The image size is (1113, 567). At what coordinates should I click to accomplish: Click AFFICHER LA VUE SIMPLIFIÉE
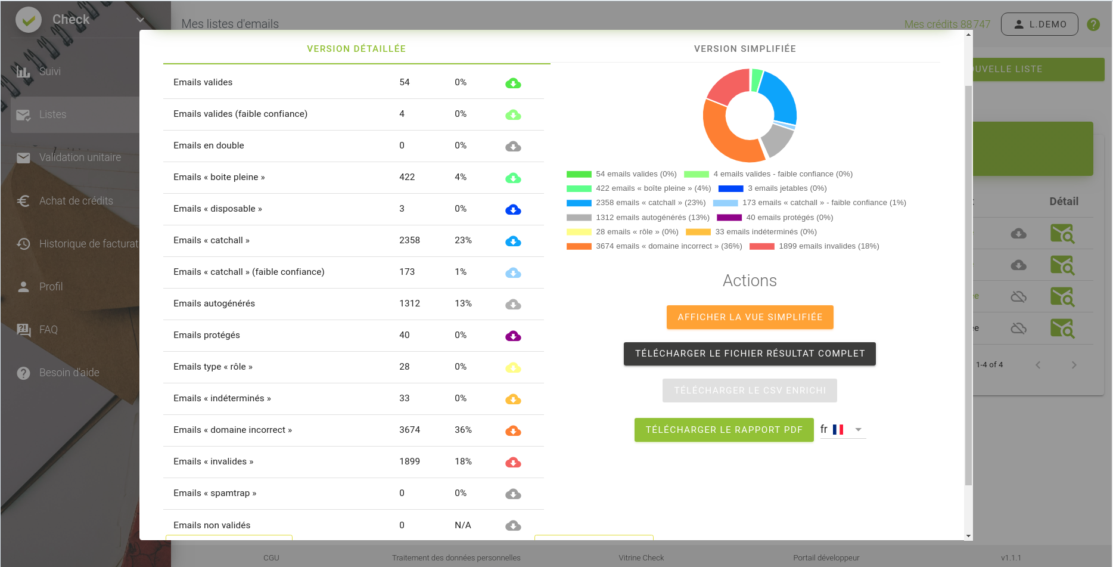750,317
